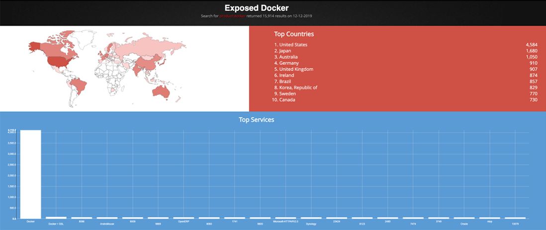This screenshot has height=230, width=546.
Task: Click the 1,680 count value
Action: 532,51
